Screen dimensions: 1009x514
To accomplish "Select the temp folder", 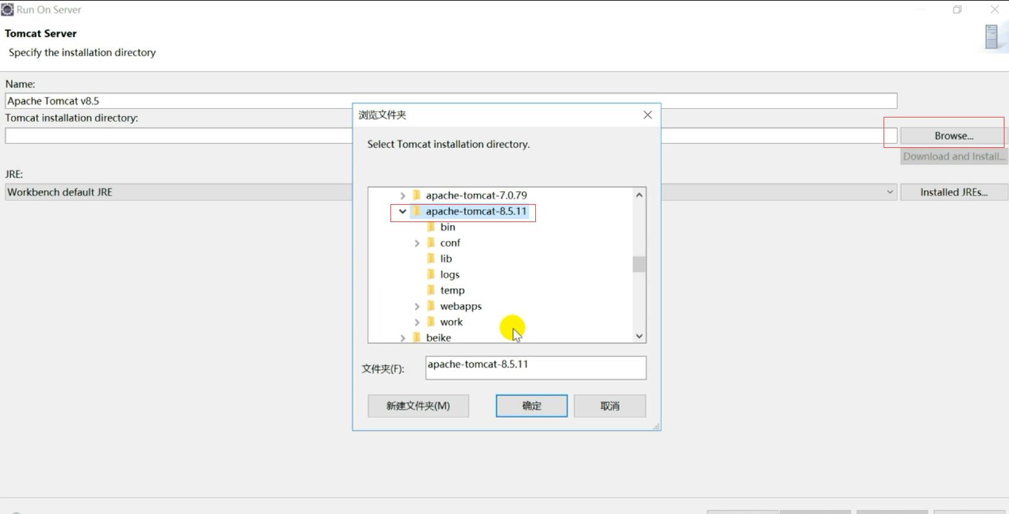I will (x=452, y=290).
